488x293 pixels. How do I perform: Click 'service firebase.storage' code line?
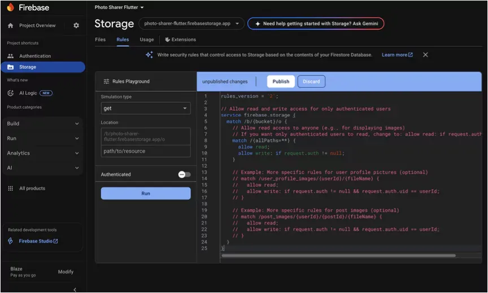[x=258, y=115]
